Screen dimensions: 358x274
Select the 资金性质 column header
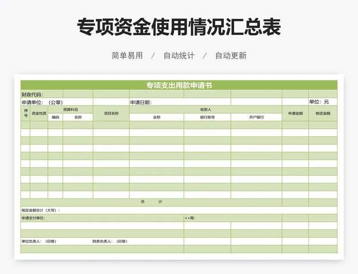(x=39, y=113)
